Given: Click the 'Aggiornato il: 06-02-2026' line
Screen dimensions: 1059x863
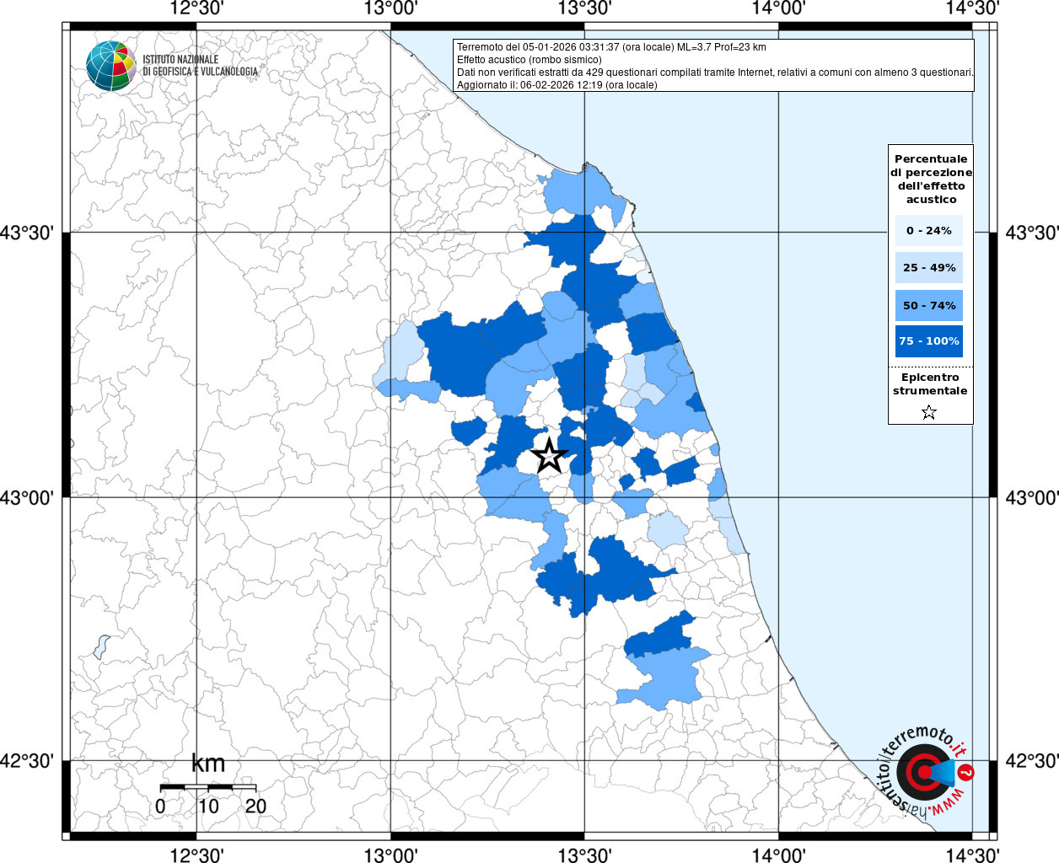Looking at the screenshot, I should click(x=556, y=85).
